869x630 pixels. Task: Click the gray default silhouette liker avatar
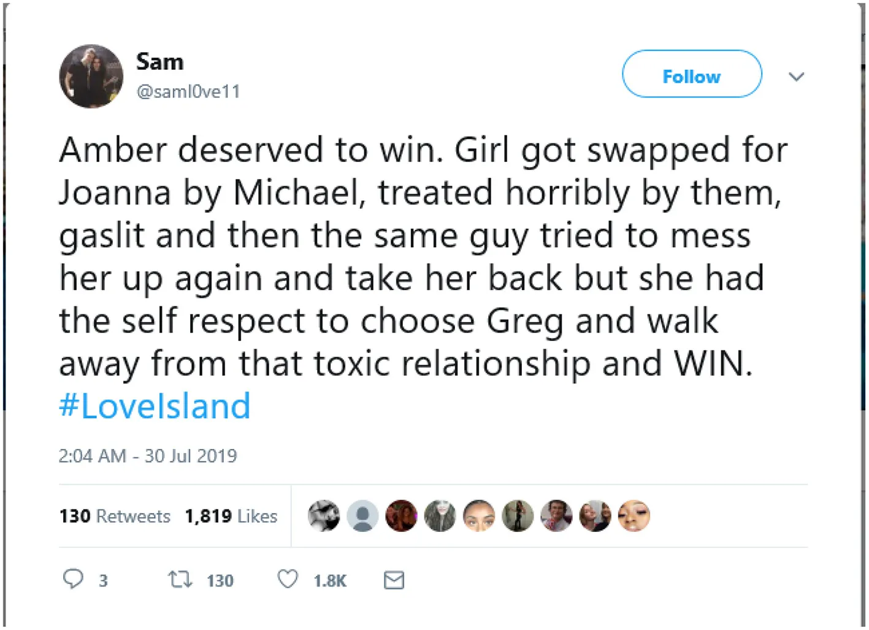tap(362, 515)
